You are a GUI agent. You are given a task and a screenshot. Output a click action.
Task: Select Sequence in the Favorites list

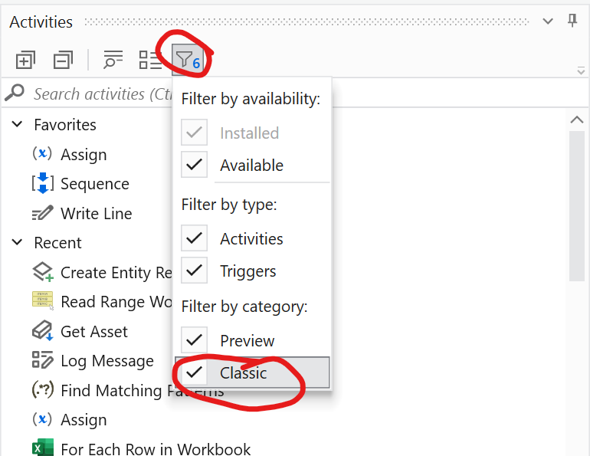pyautogui.click(x=95, y=184)
